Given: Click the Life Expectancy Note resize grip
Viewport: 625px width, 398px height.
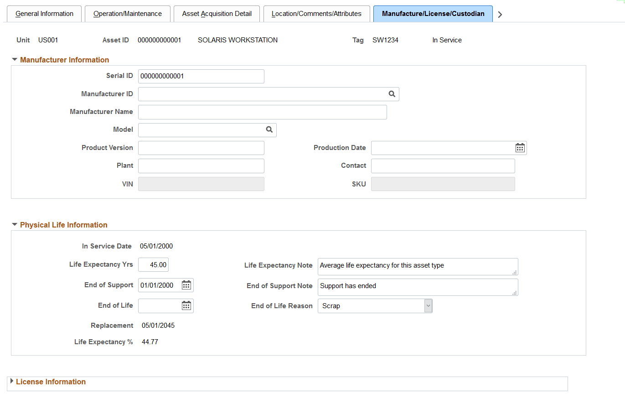Looking at the screenshot, I should [516, 272].
